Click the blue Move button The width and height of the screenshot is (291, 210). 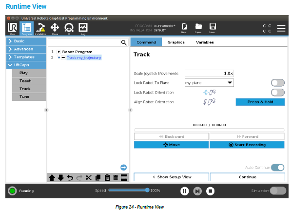click(171, 145)
